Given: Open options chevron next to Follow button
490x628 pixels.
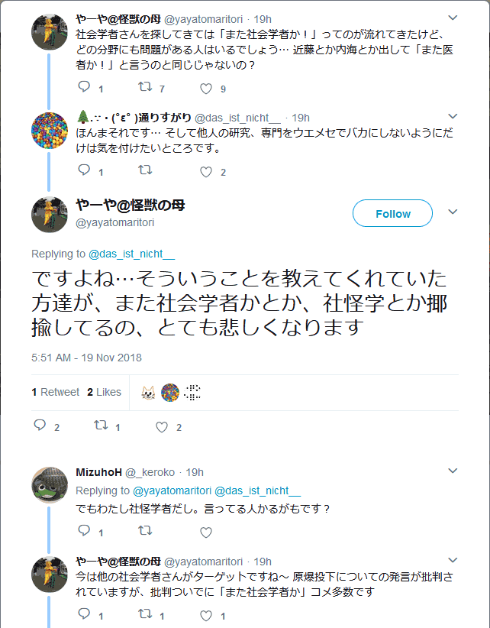Looking at the screenshot, I should [453, 212].
